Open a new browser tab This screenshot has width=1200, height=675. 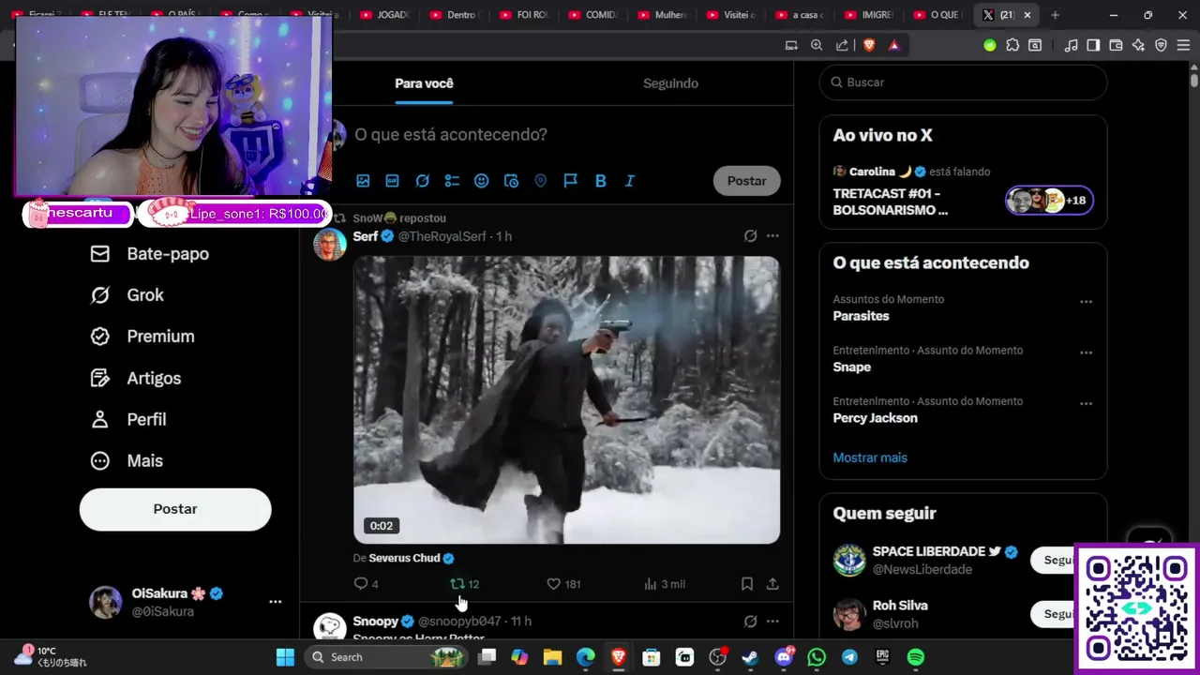coord(1055,15)
